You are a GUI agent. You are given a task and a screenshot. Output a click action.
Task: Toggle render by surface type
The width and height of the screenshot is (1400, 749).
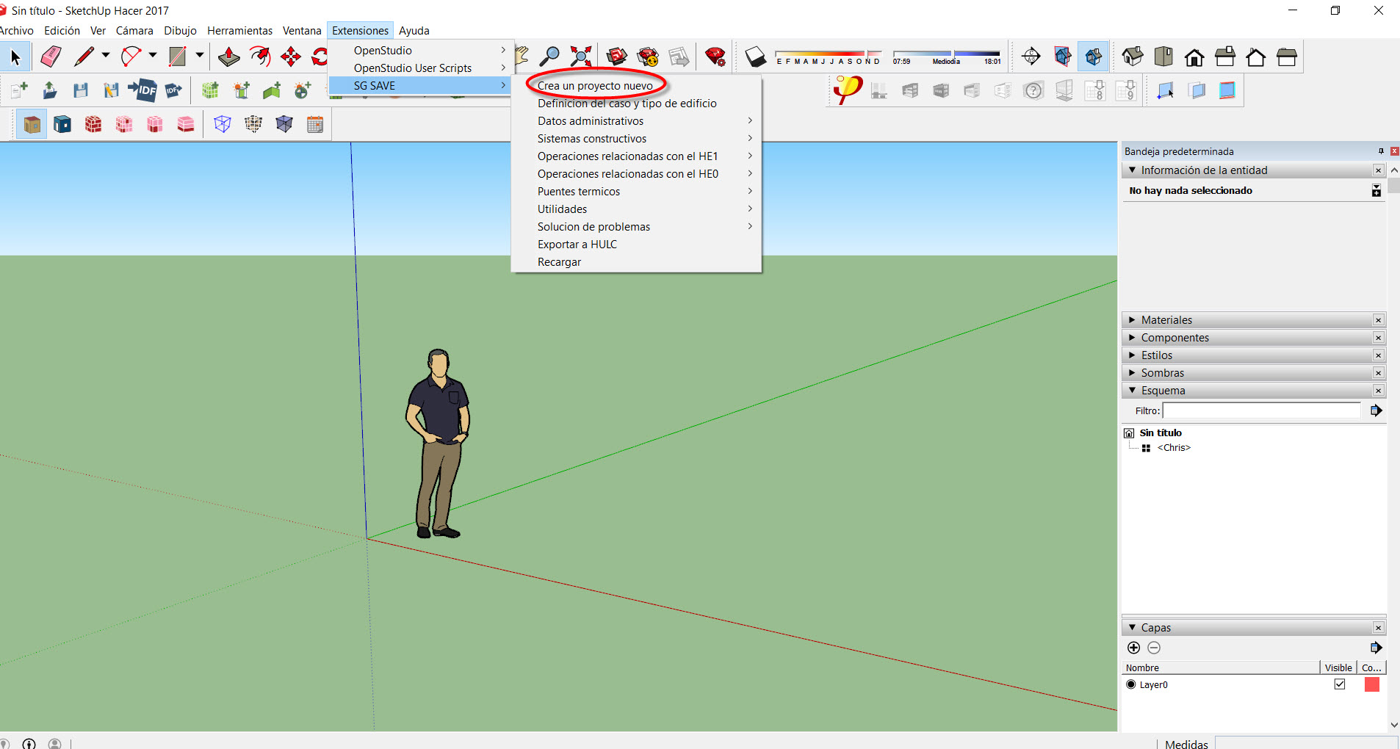point(32,124)
